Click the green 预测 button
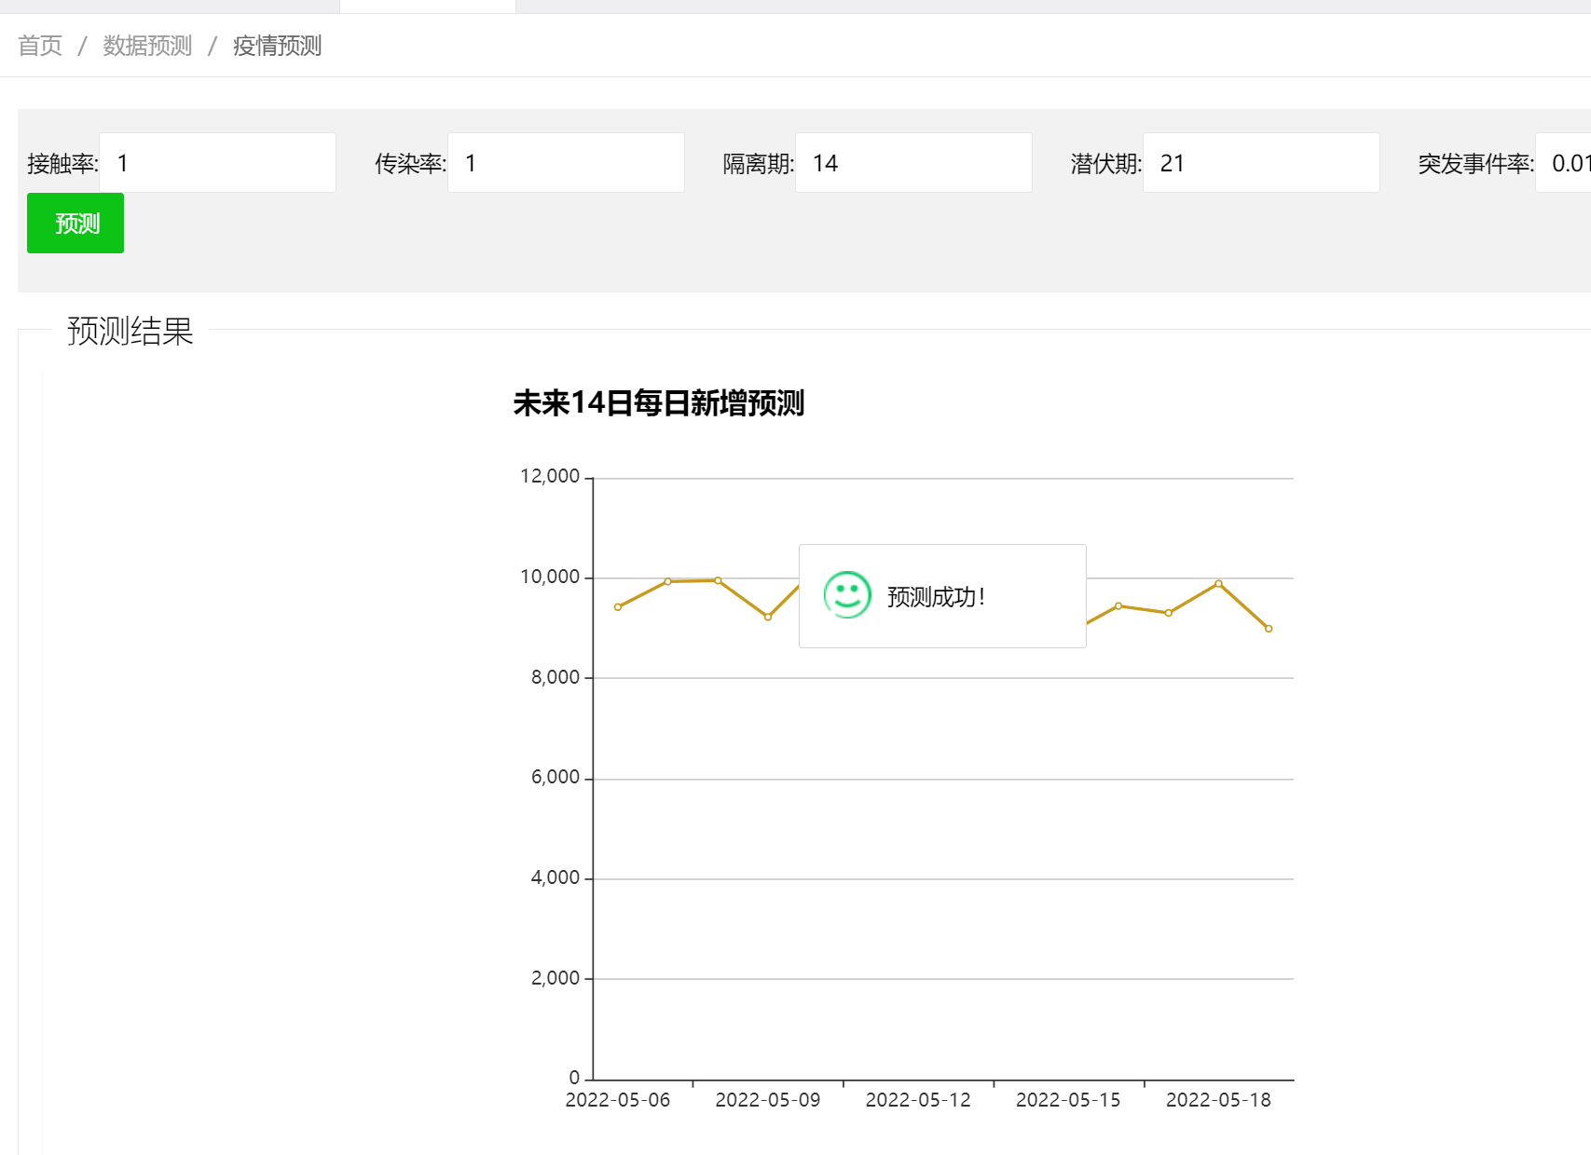The image size is (1591, 1155). point(75,224)
